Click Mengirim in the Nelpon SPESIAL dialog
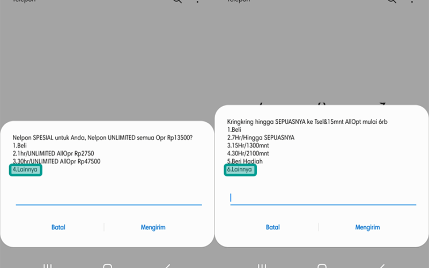The width and height of the screenshot is (429, 268). pyautogui.click(x=153, y=227)
